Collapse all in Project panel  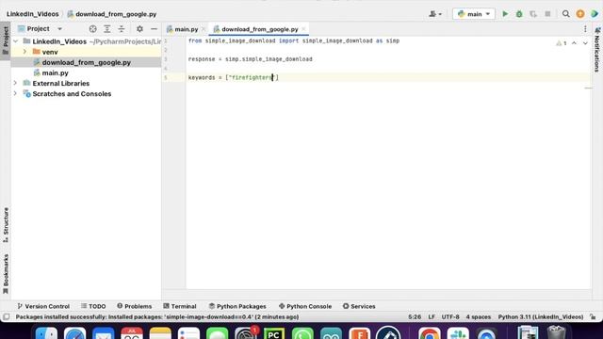(x=122, y=29)
